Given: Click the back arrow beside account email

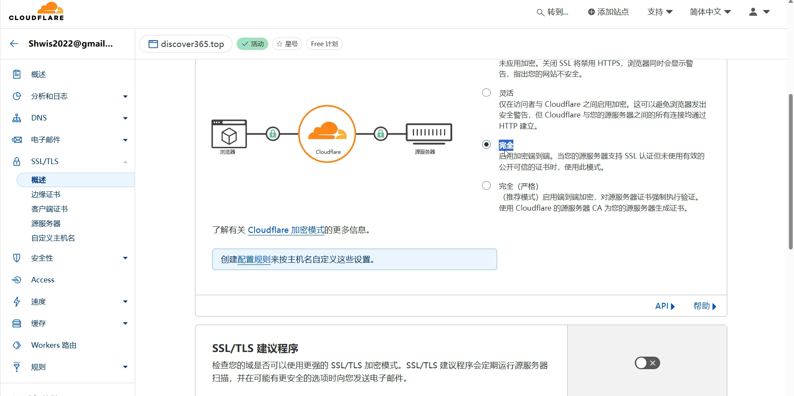Looking at the screenshot, I should pyautogui.click(x=14, y=44).
